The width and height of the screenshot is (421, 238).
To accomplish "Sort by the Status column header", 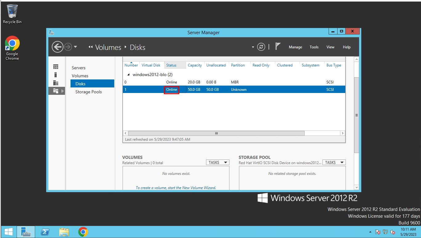I will tap(175, 65).
